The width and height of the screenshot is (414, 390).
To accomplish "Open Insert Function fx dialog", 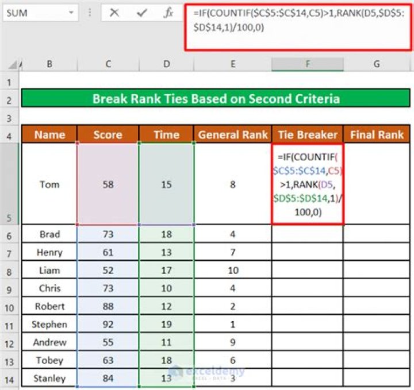I will pos(168,13).
